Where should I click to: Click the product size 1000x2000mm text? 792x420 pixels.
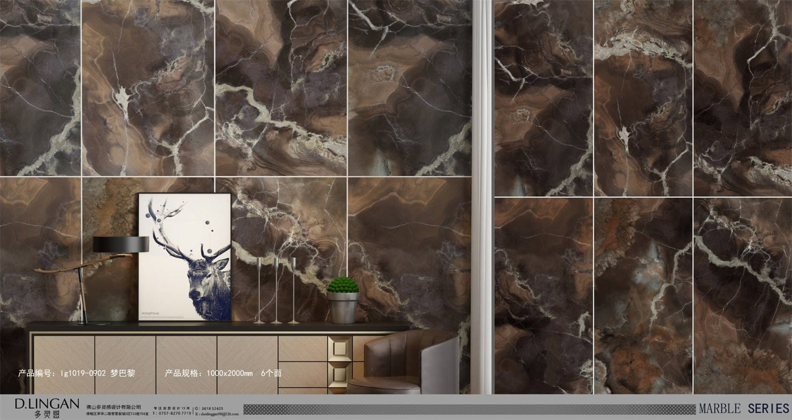point(223,374)
